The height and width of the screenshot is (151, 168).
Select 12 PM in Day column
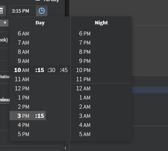22,88
